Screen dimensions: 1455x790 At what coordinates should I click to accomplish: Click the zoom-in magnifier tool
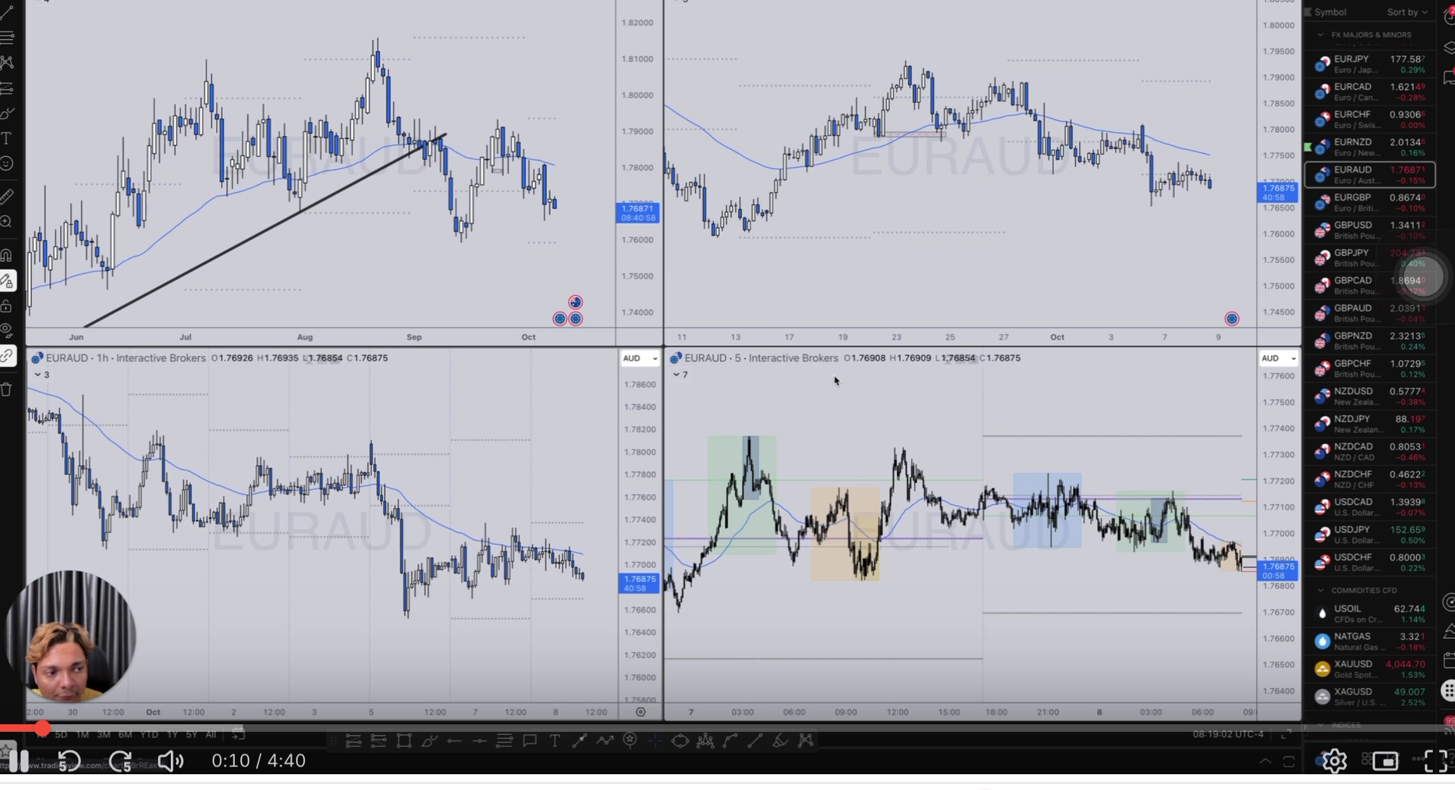point(7,222)
